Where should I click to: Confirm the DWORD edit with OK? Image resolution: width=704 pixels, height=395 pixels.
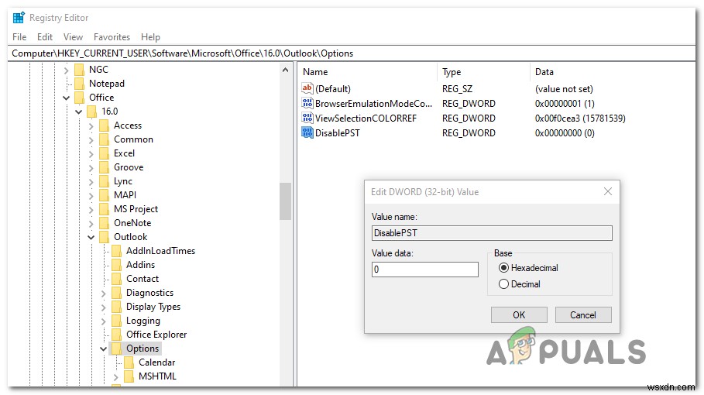point(519,314)
